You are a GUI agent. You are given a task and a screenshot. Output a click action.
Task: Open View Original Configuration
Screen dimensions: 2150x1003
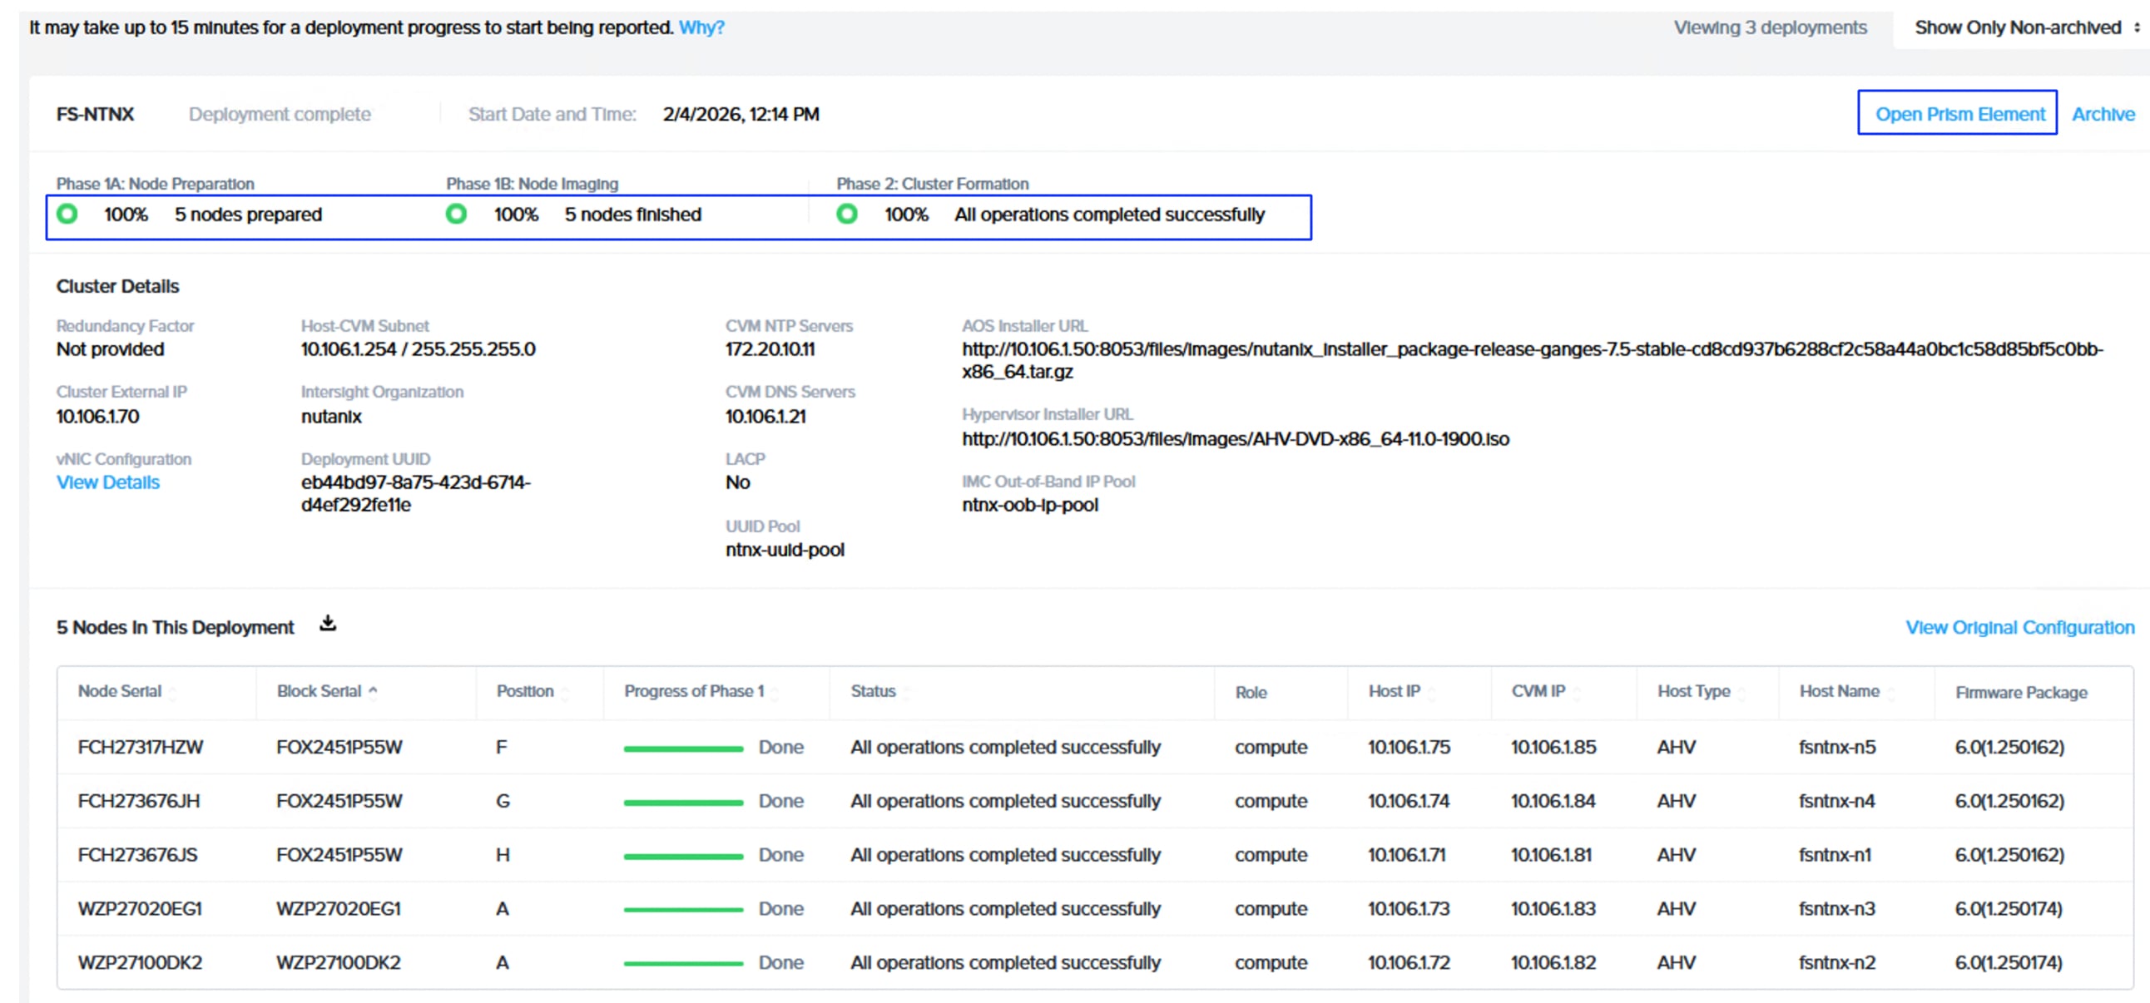(x=2020, y=628)
